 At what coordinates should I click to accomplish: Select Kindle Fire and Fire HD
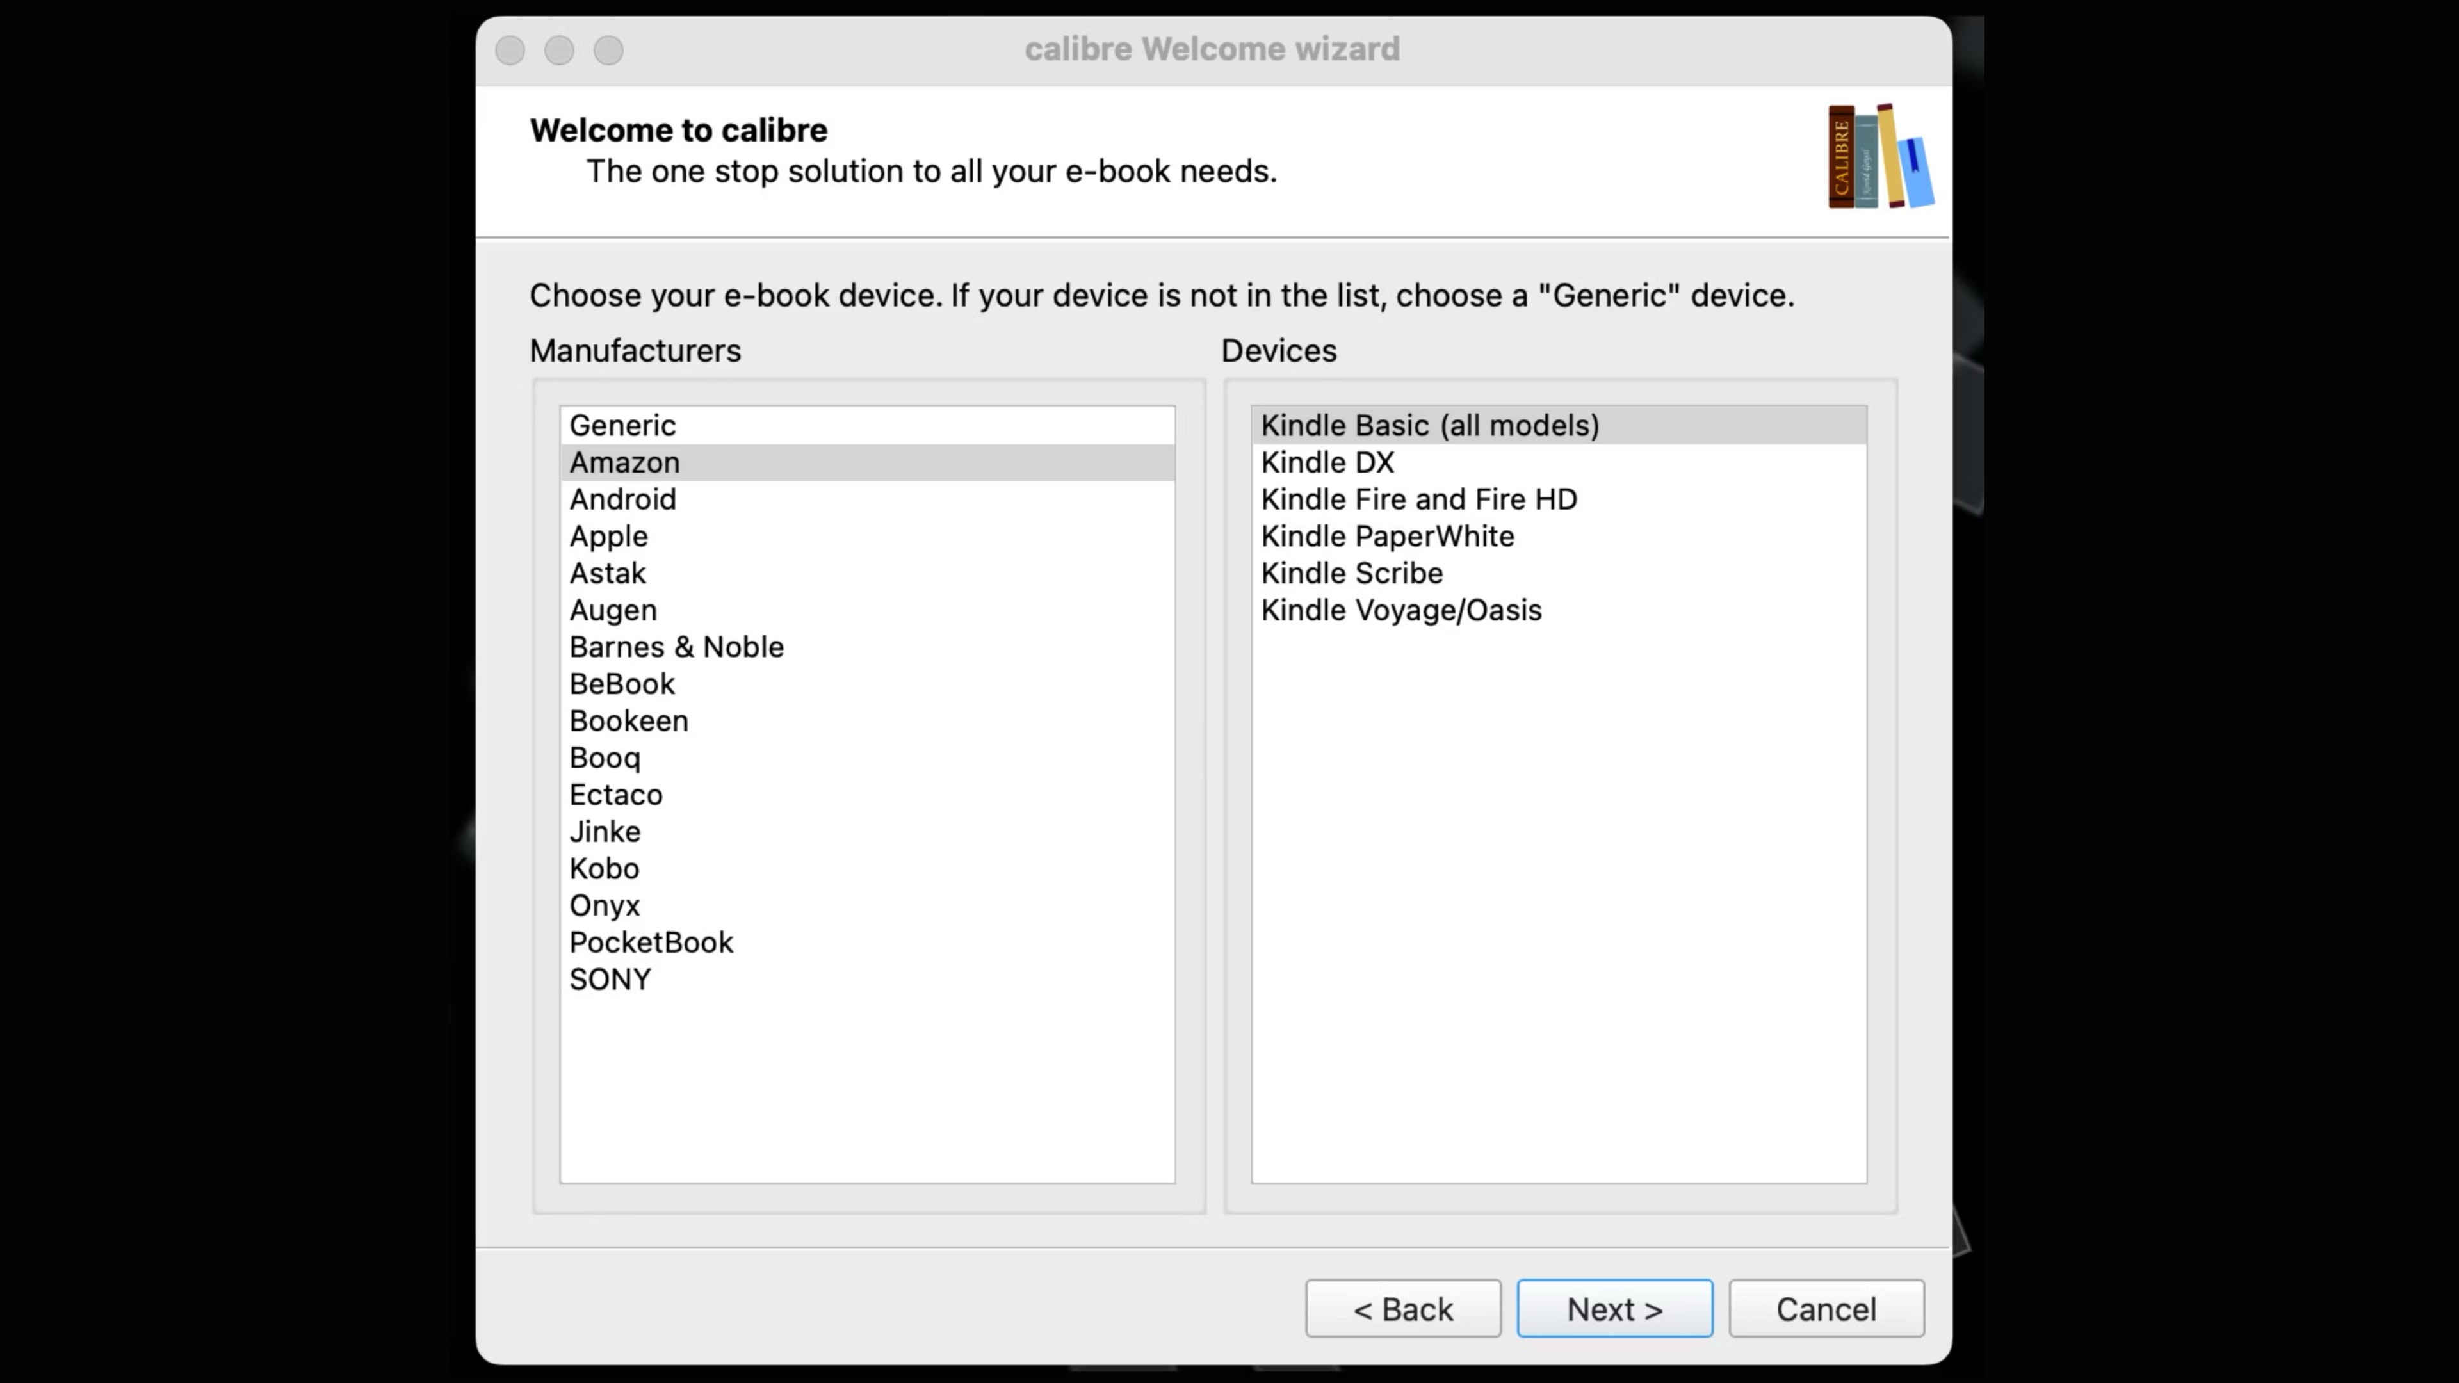coord(1559,499)
